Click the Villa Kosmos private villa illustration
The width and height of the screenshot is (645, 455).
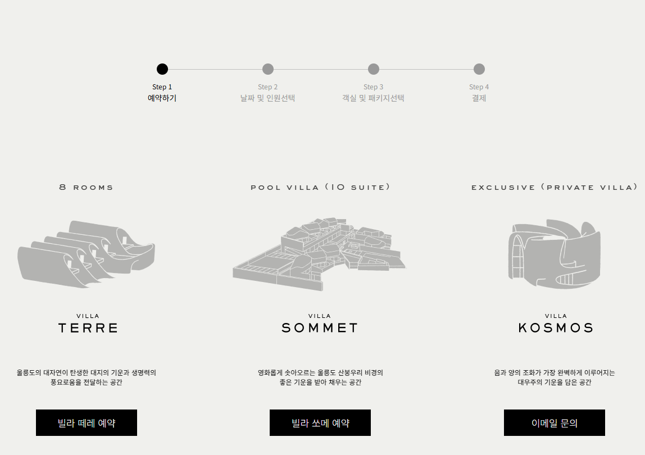pyautogui.click(x=554, y=254)
